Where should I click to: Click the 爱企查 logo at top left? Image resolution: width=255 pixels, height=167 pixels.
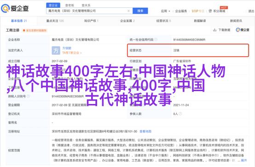point(15,8)
